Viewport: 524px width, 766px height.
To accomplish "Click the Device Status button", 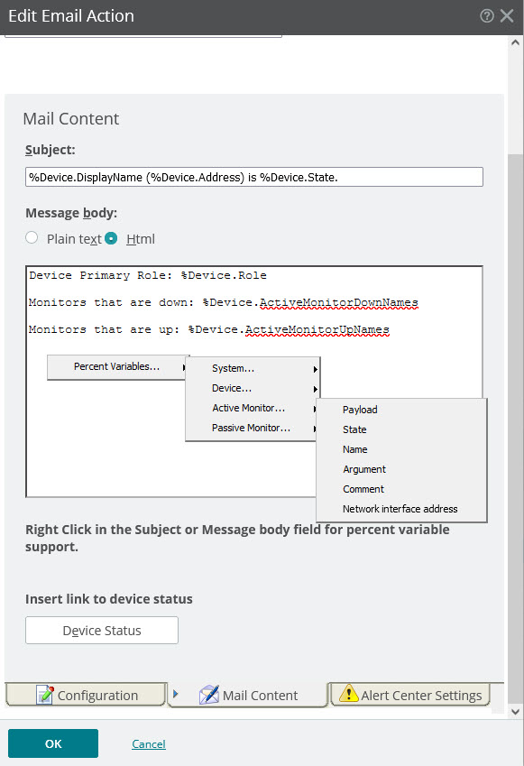I will click(102, 630).
